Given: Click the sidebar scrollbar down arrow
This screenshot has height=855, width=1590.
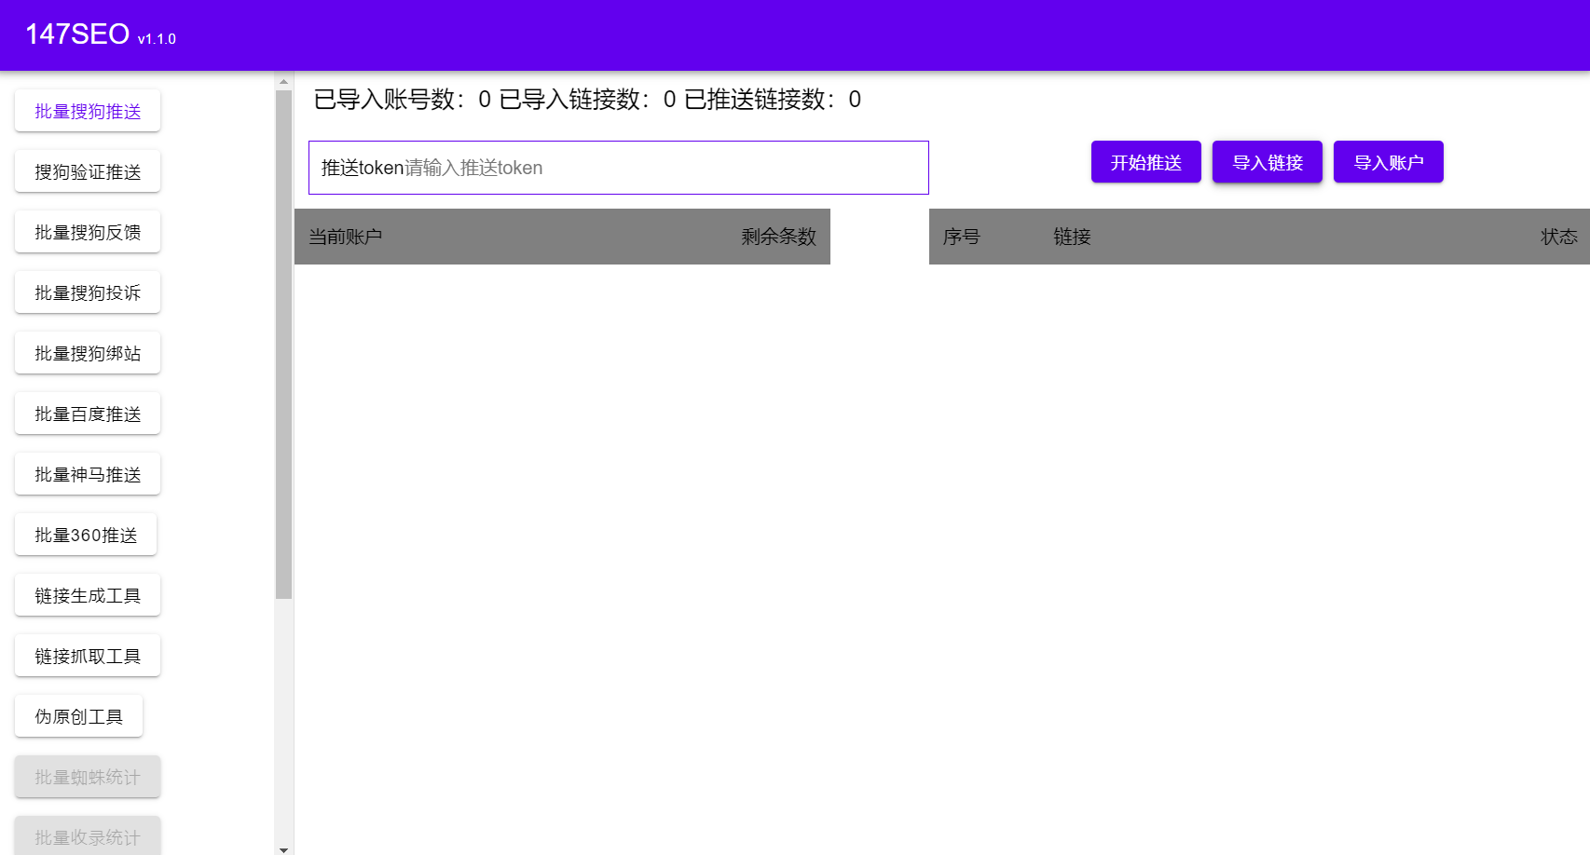Looking at the screenshot, I should [284, 848].
